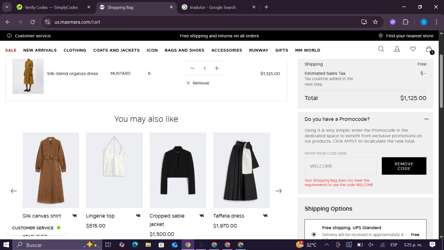This screenshot has width=444, height=250.
Task: Open the Chrome profile avatar
Action: [424, 22]
